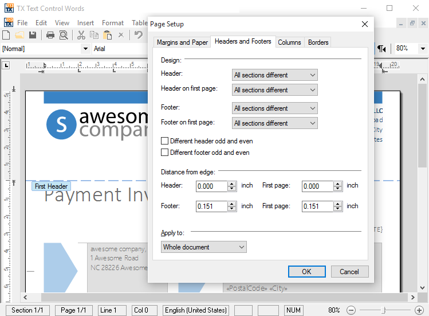Select the Headers and Footers tab

243,41
